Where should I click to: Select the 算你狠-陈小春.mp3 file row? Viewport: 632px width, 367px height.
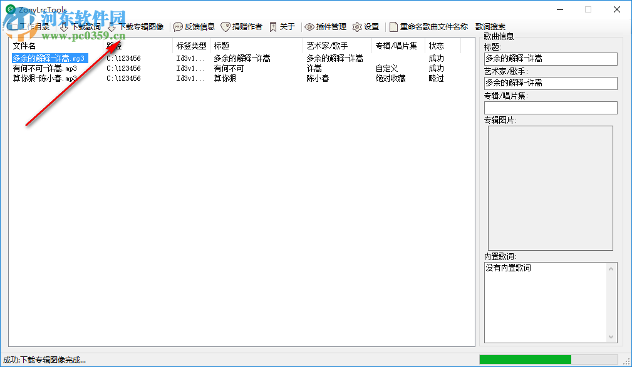tap(44, 79)
